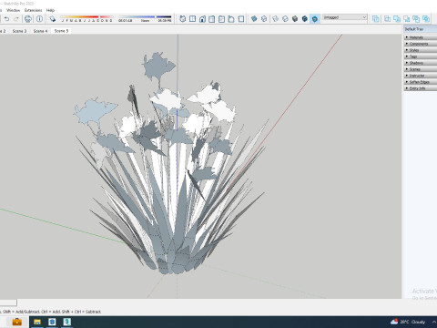Adjust the shadow time of day slider
This screenshot has height=328, width=437.
pyautogui.click(x=145, y=19)
